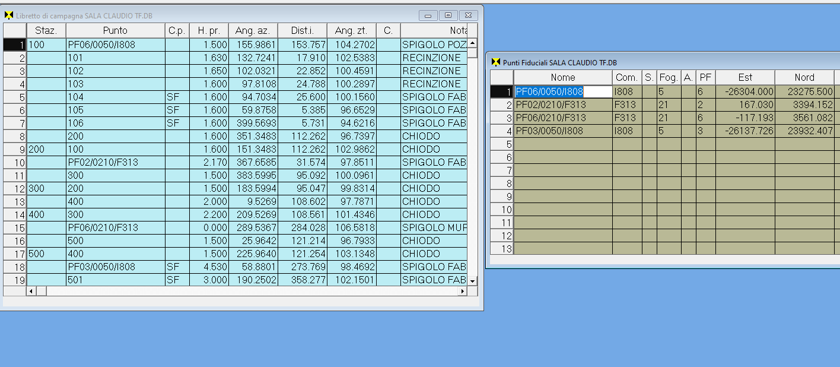
Task: Select the Nord value 23932.407
Action: 804,131
